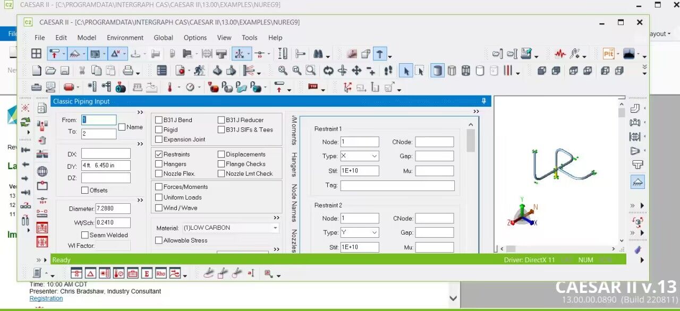Toggle the Uniform Loads checkbox
This screenshot has width=680, height=311.
coord(159,197)
